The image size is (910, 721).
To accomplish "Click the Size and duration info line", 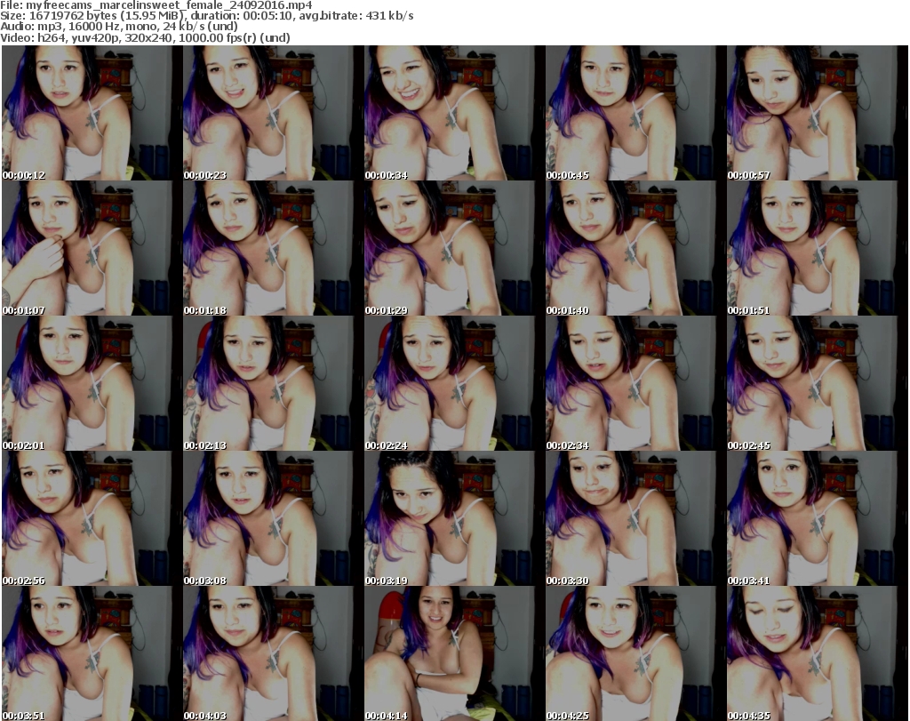I will (207, 16).
